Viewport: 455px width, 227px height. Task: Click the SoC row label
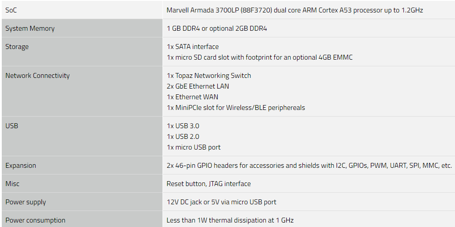tap(11, 10)
